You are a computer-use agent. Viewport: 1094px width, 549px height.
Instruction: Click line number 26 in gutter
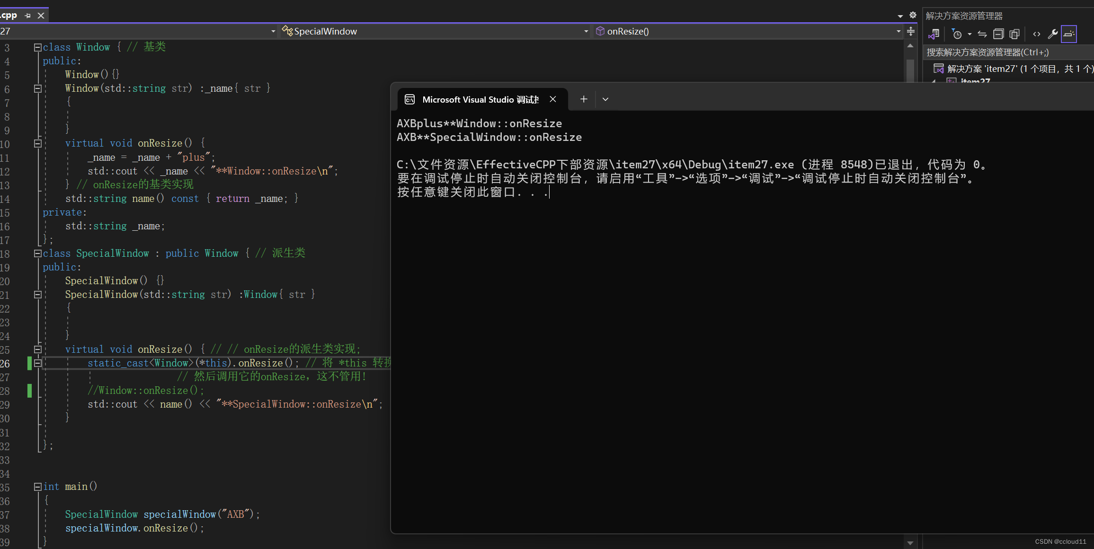(x=5, y=364)
